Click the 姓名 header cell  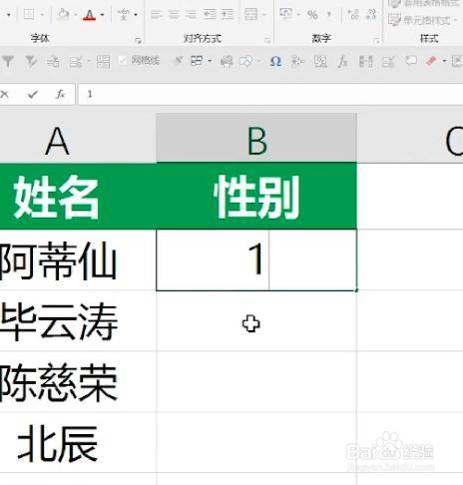78,196
